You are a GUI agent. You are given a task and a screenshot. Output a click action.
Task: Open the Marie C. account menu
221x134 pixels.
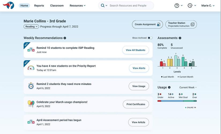pyautogui.click(x=208, y=6)
